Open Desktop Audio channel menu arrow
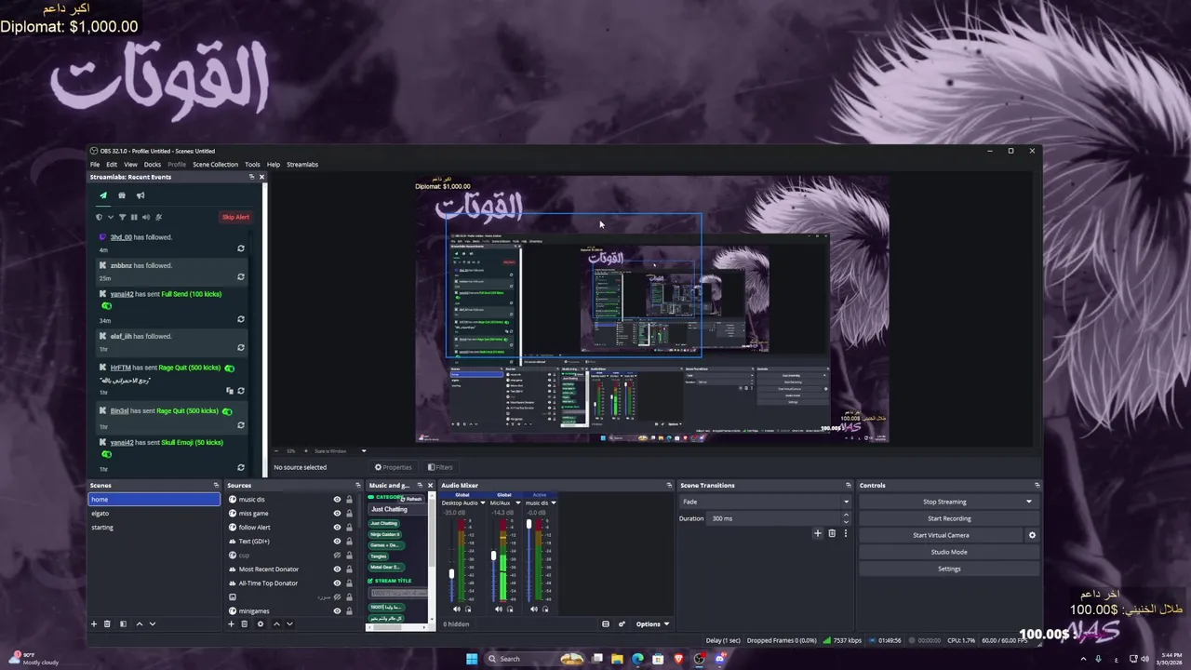1191x670 pixels. tap(482, 503)
